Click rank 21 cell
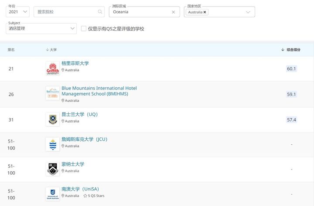This screenshot has width=314, height=206. (x=11, y=69)
